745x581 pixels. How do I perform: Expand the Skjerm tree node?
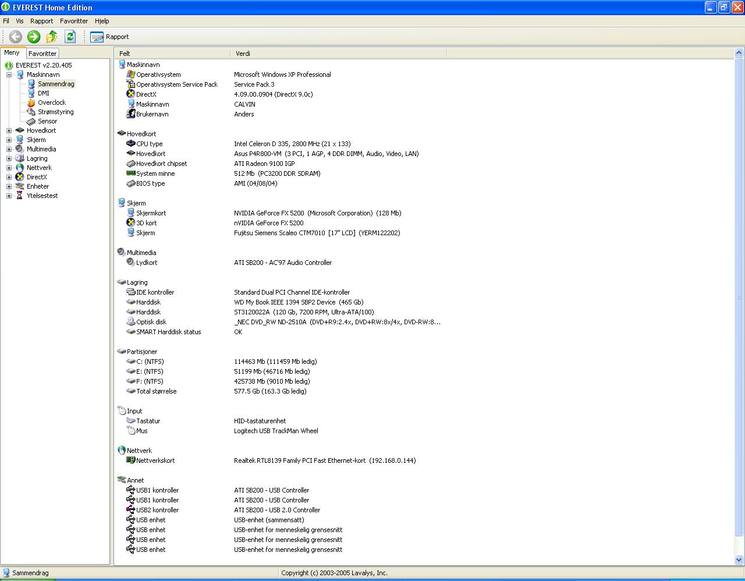pos(9,140)
